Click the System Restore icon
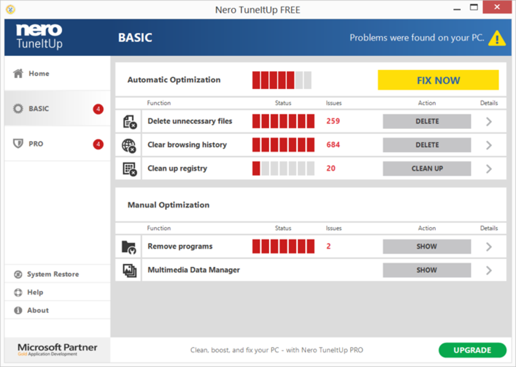 point(18,274)
